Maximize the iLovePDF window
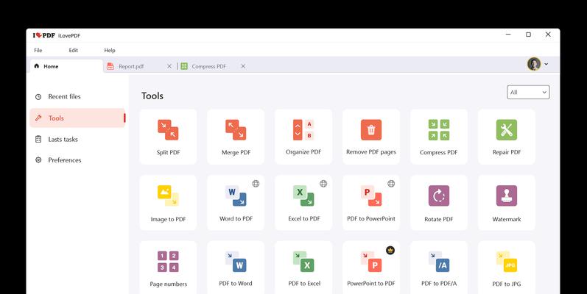 click(x=528, y=35)
